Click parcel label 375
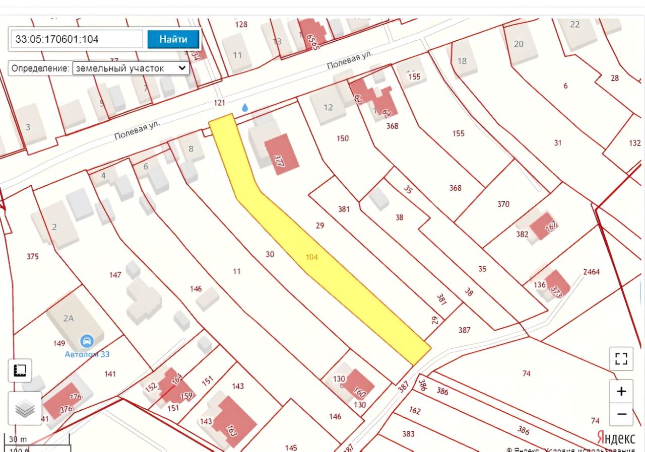 (32, 257)
